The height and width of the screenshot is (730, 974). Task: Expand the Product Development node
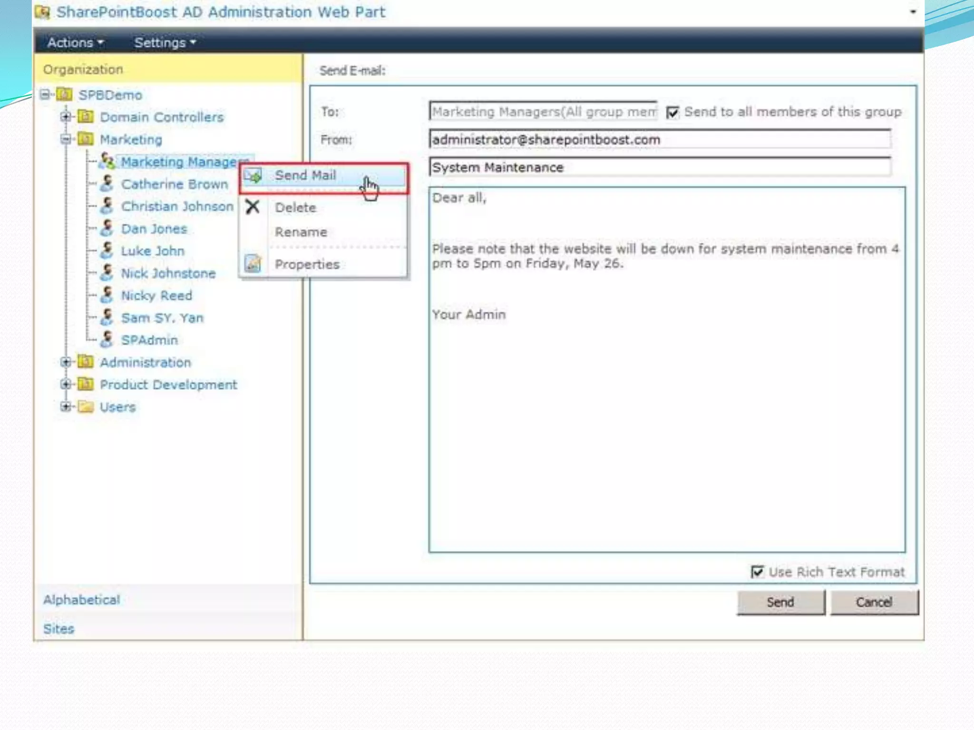(x=66, y=384)
